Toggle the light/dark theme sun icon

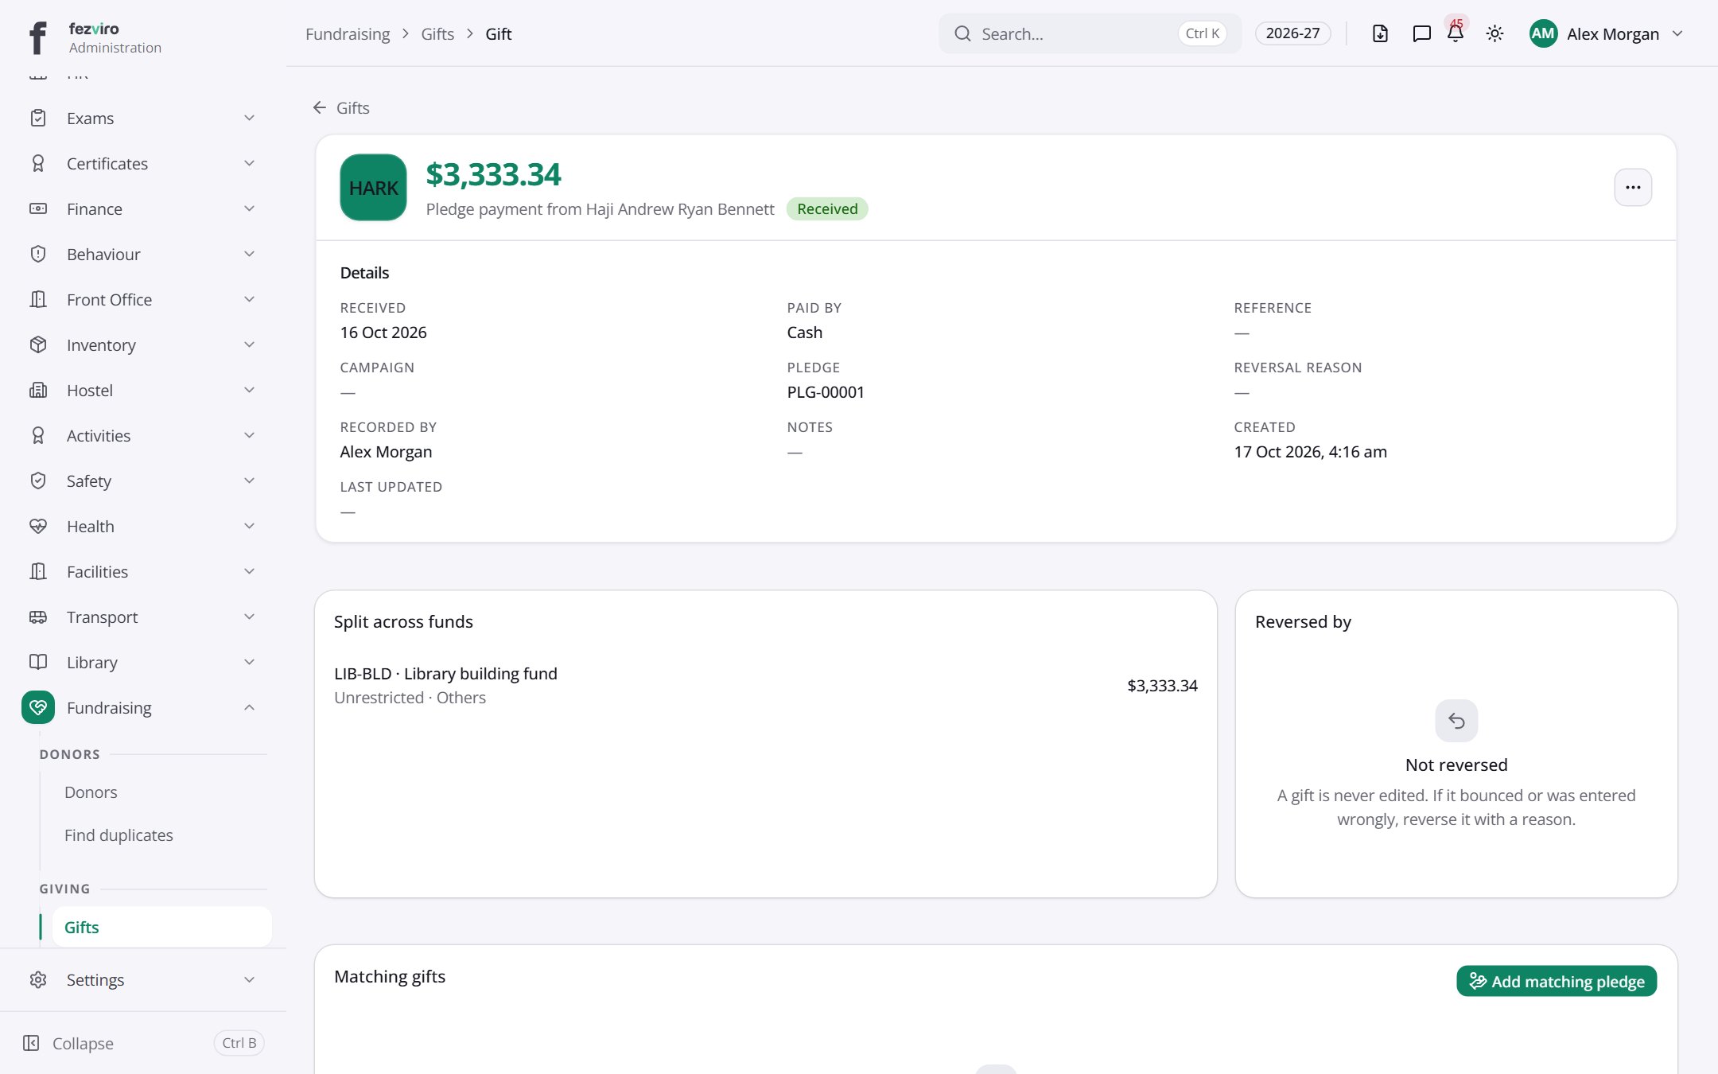tap(1495, 33)
